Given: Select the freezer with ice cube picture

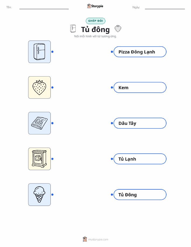Looking at the screenshot, I should point(39,159).
